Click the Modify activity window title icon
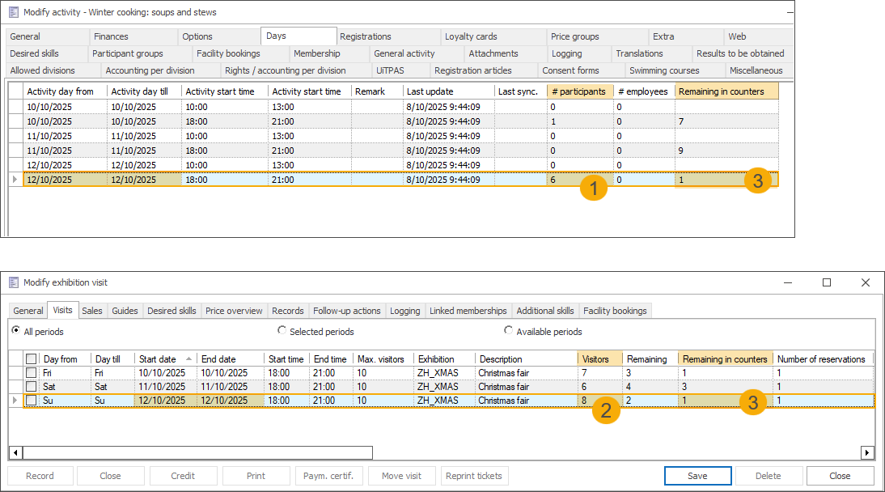The width and height of the screenshot is (885, 492). click(14, 12)
